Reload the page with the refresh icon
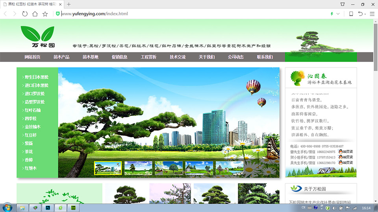The image size is (378, 212). pyautogui.click(x=25, y=14)
